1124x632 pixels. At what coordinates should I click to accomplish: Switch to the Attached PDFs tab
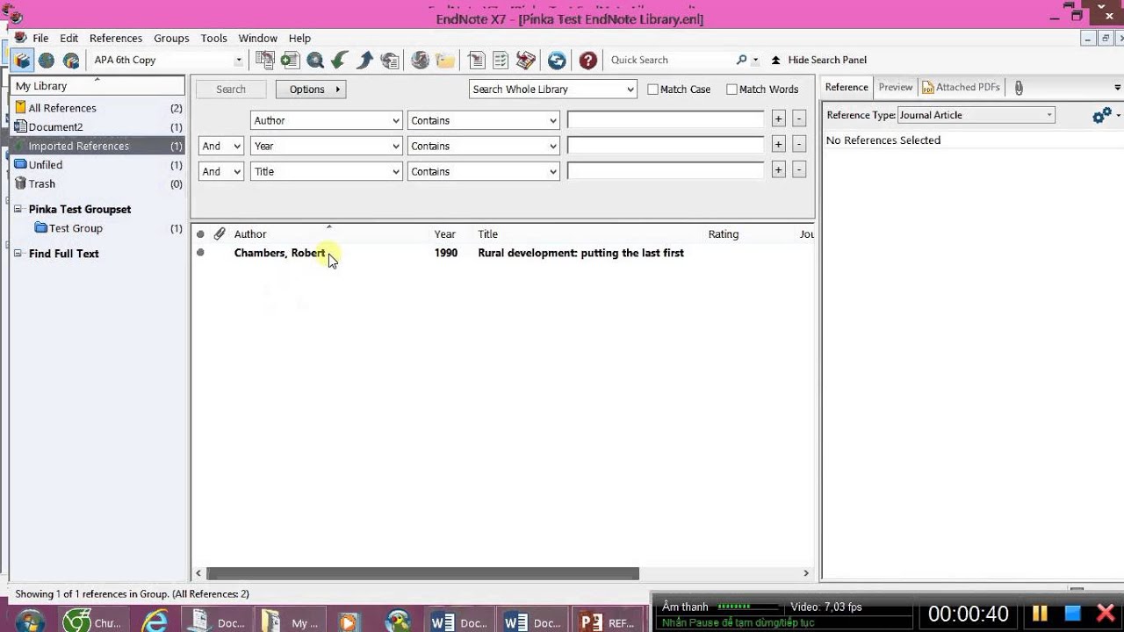tap(961, 87)
